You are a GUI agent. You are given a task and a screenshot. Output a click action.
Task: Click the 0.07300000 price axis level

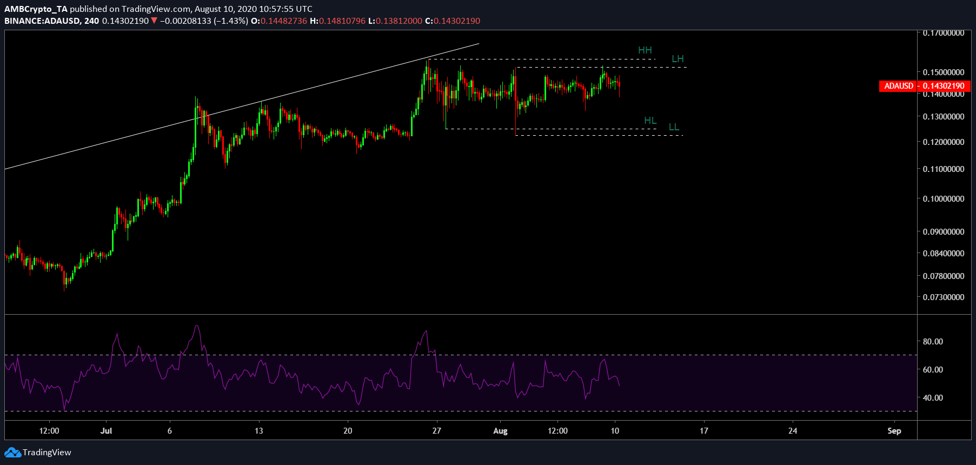(944, 297)
